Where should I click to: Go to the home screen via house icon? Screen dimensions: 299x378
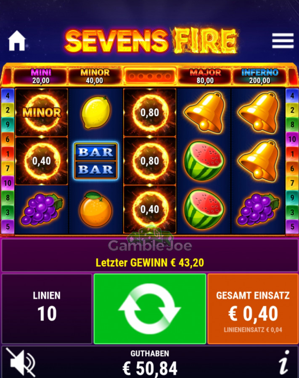click(17, 41)
